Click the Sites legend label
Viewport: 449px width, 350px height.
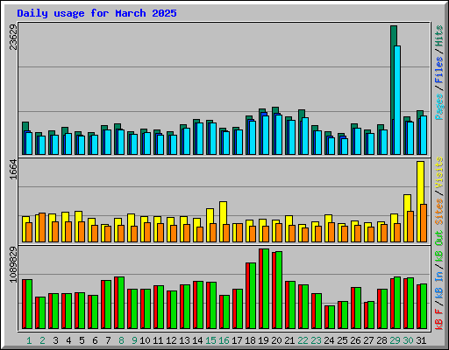tap(439, 212)
